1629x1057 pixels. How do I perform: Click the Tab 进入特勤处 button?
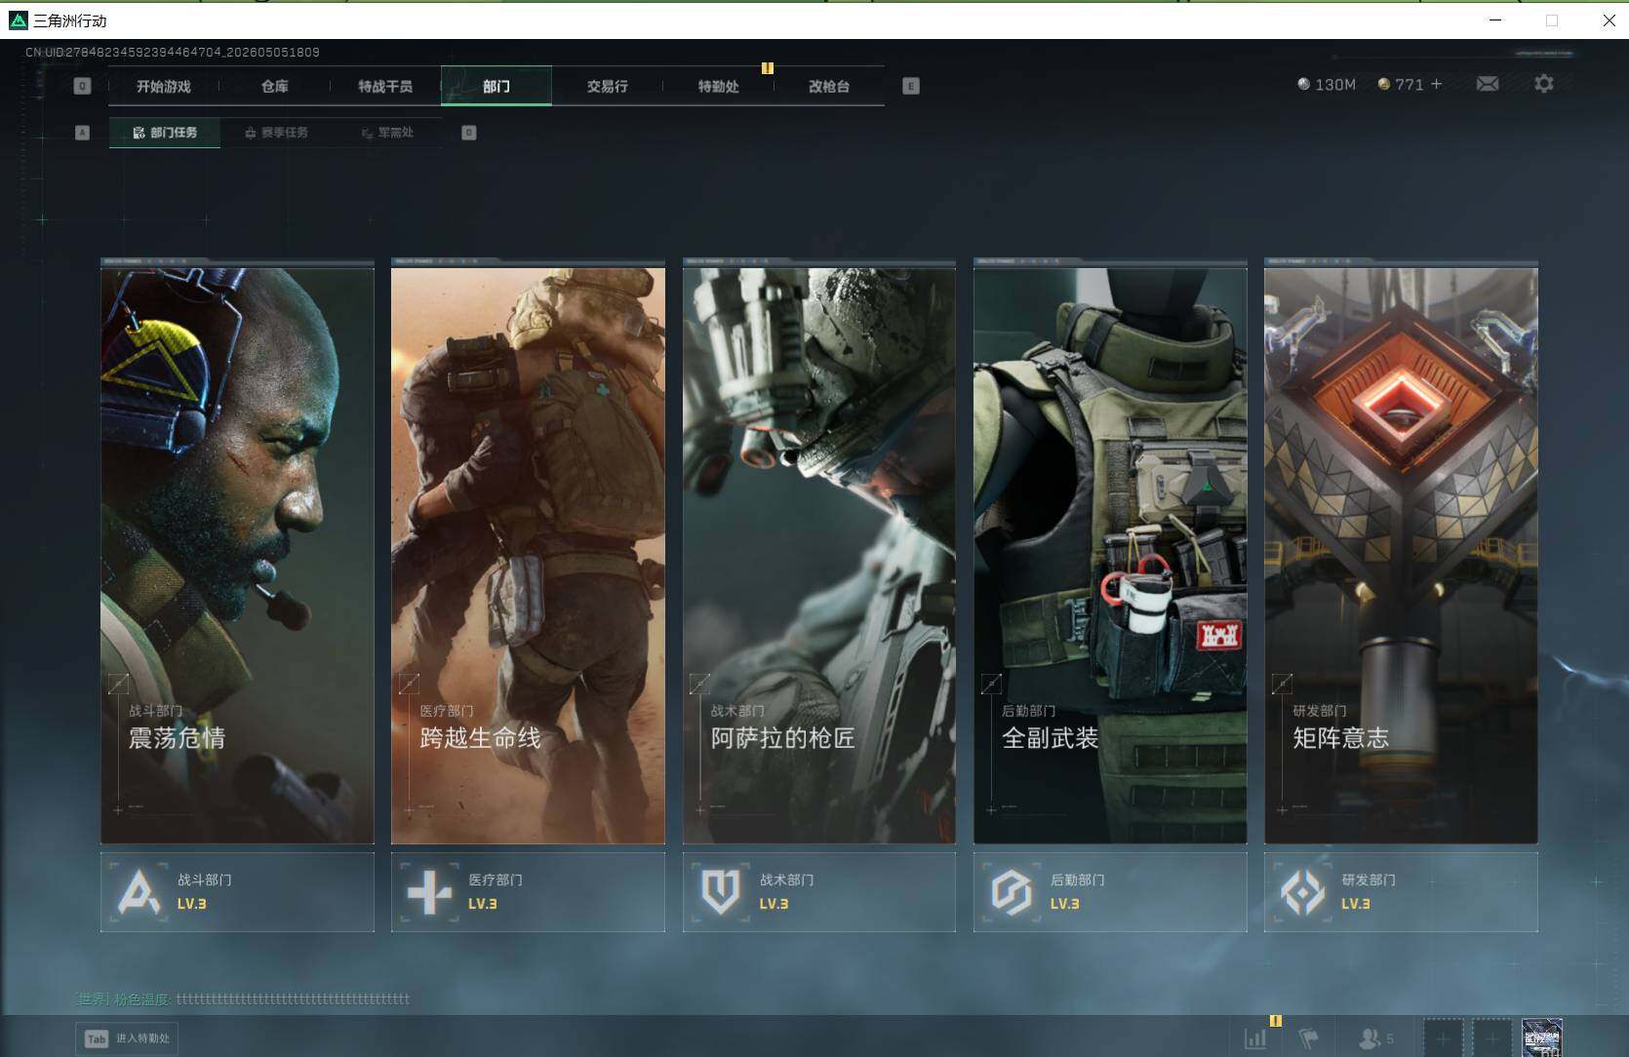pos(128,1038)
